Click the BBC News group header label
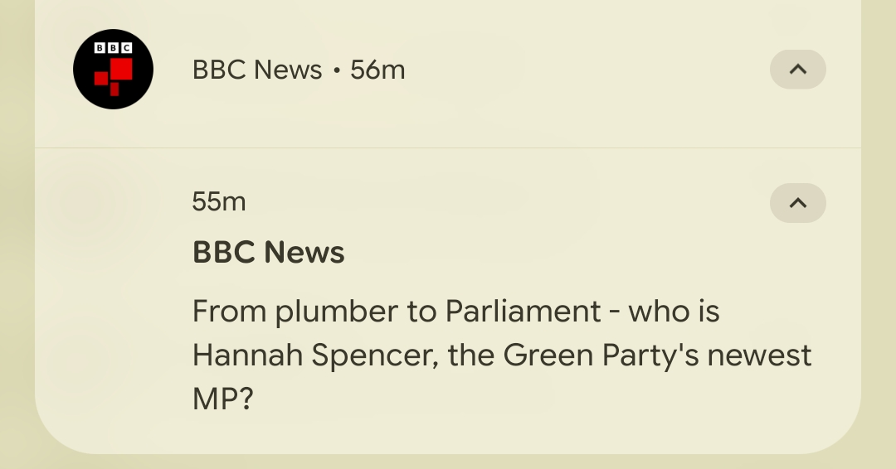 [257, 70]
